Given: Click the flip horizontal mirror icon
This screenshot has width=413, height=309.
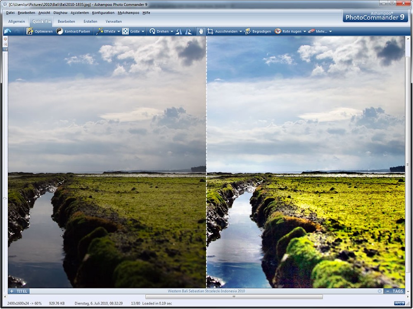Looking at the screenshot, I should 179,31.
